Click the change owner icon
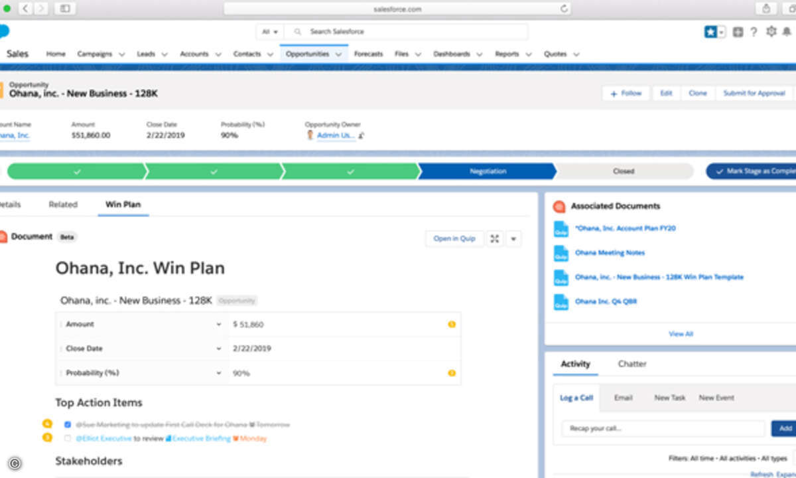Viewport: 796px width, 478px height. [x=362, y=135]
